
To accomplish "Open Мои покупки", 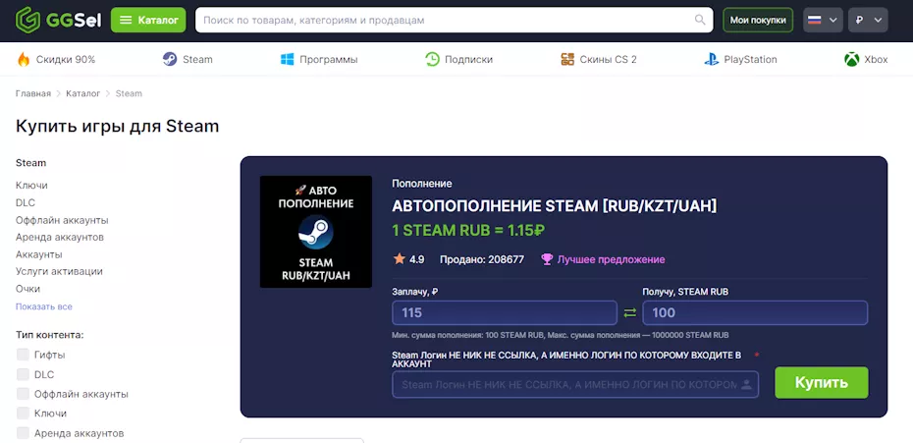I will (758, 20).
